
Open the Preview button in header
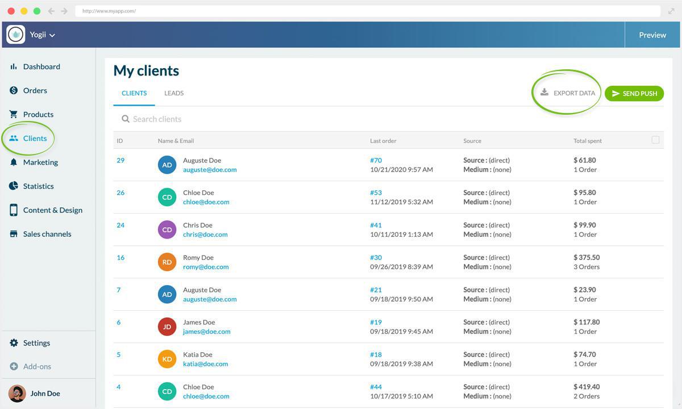[x=652, y=35]
